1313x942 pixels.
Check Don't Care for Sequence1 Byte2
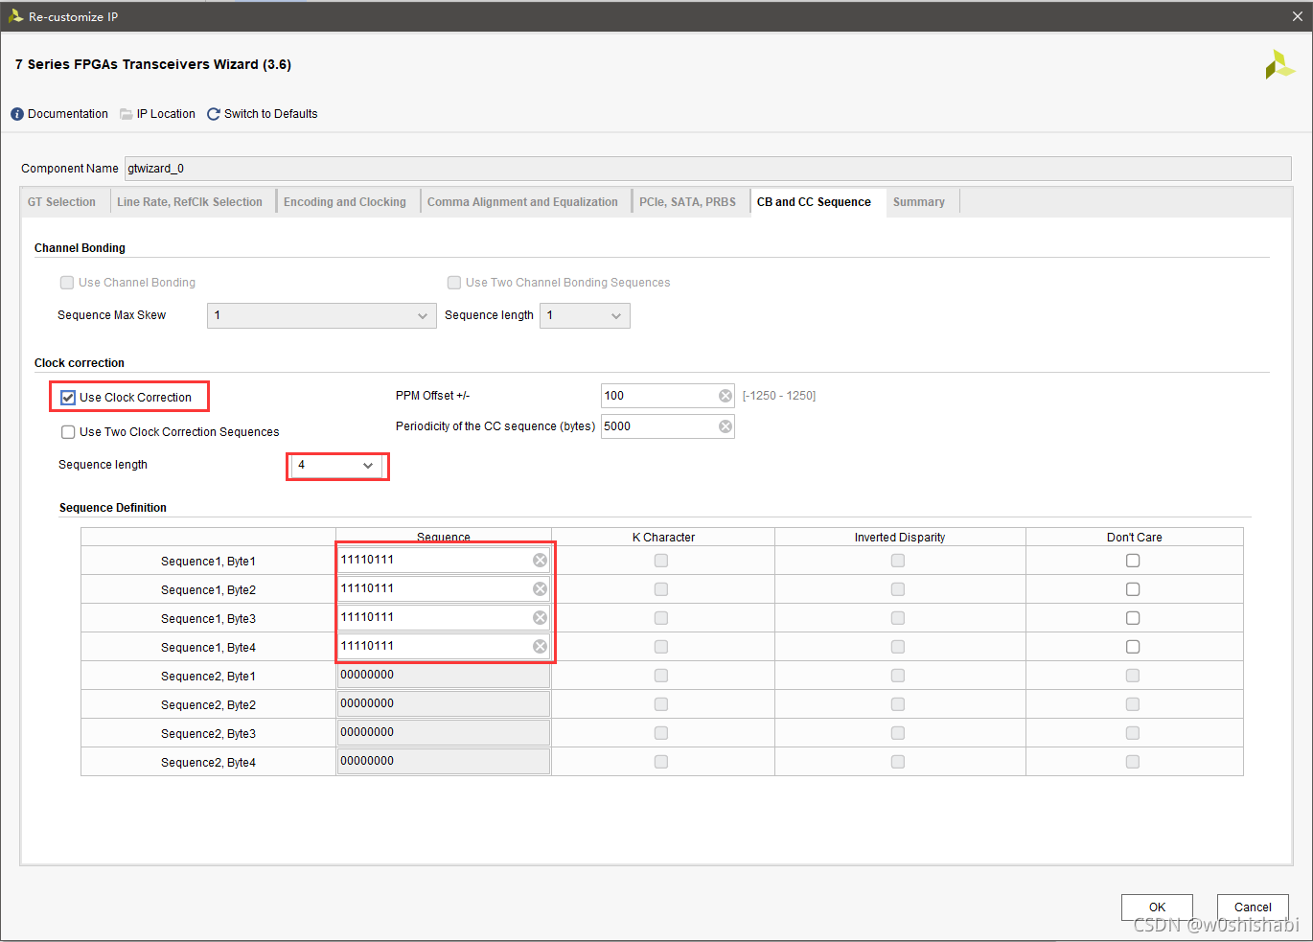[x=1133, y=589]
